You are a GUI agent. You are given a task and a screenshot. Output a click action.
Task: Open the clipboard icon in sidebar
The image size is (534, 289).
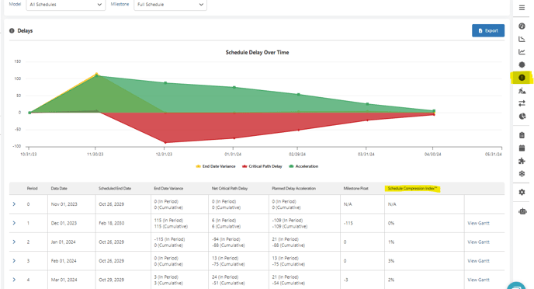(522, 135)
